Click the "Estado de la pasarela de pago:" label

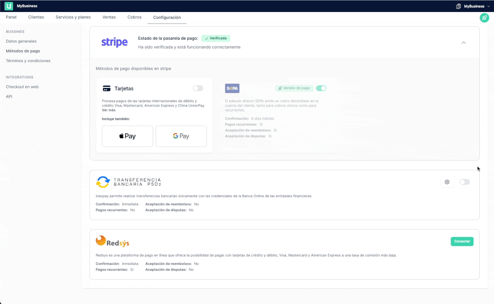(x=168, y=38)
